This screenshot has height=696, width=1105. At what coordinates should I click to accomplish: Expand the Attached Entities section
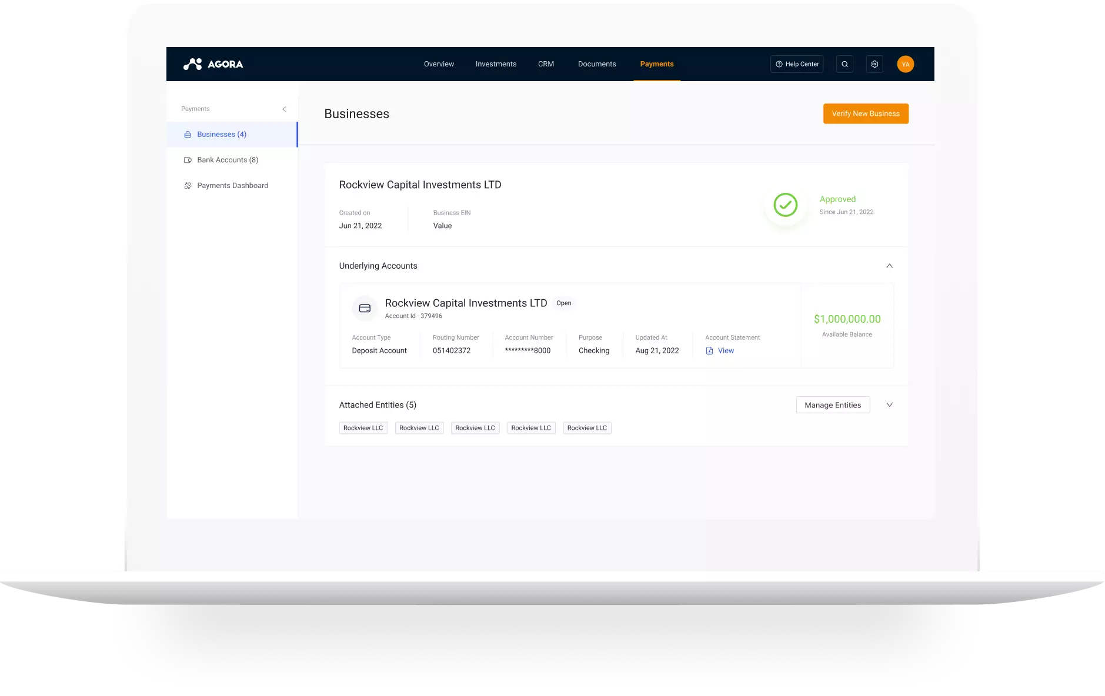click(x=890, y=404)
